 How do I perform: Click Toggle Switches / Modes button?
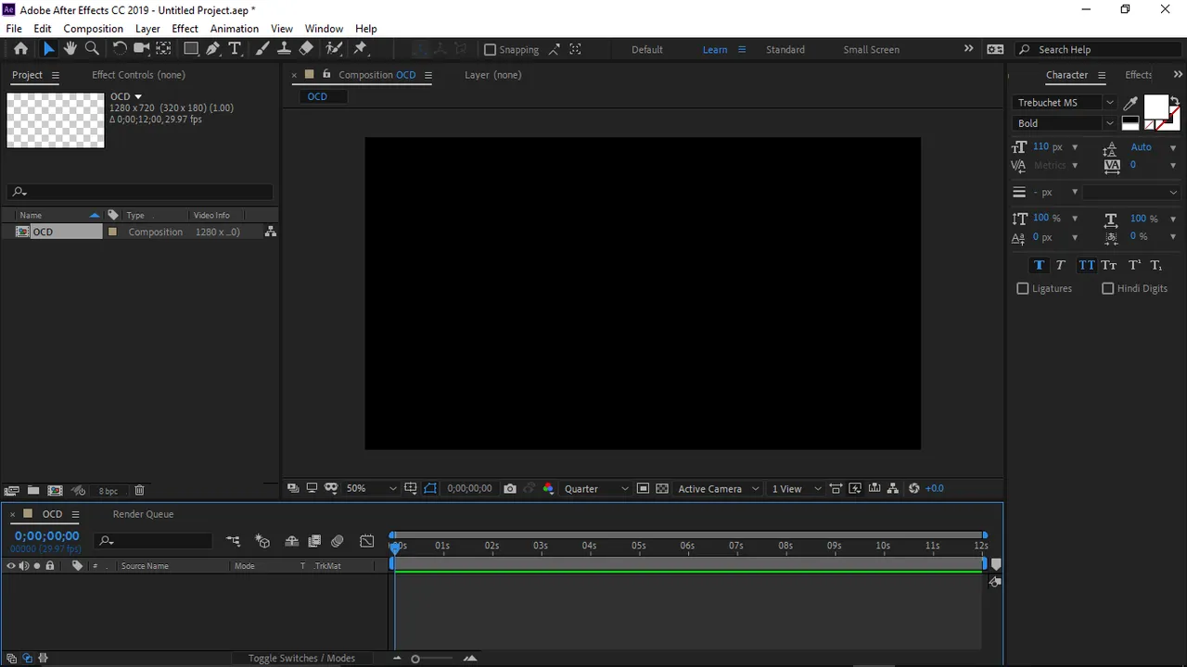coord(301,659)
